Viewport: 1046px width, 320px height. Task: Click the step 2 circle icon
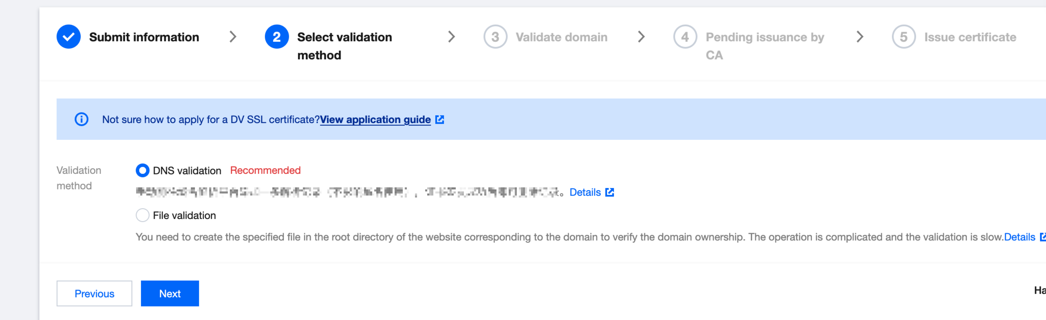276,37
